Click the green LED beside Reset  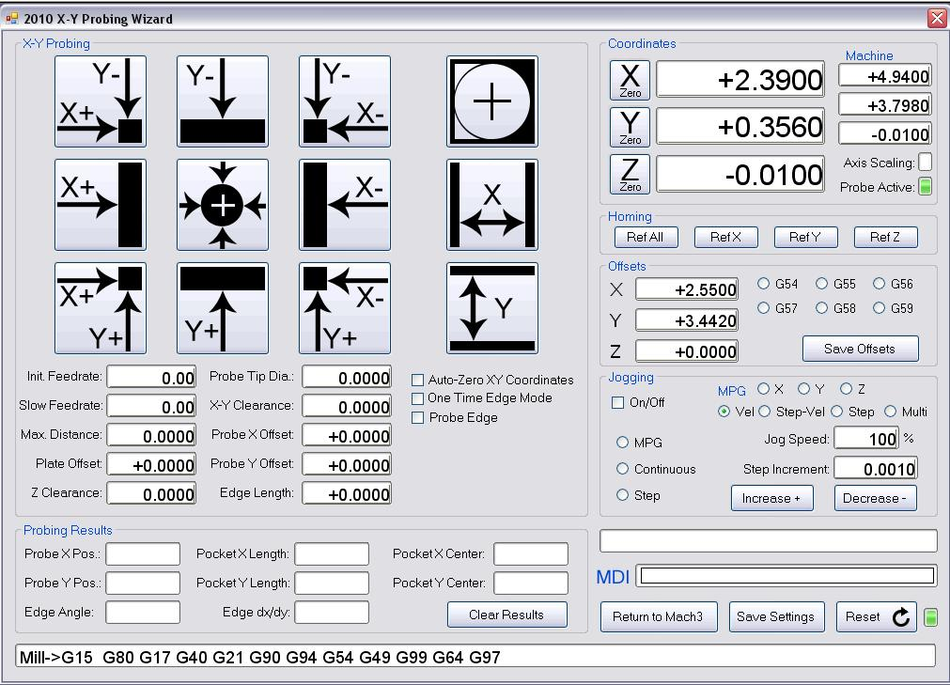coord(930,617)
